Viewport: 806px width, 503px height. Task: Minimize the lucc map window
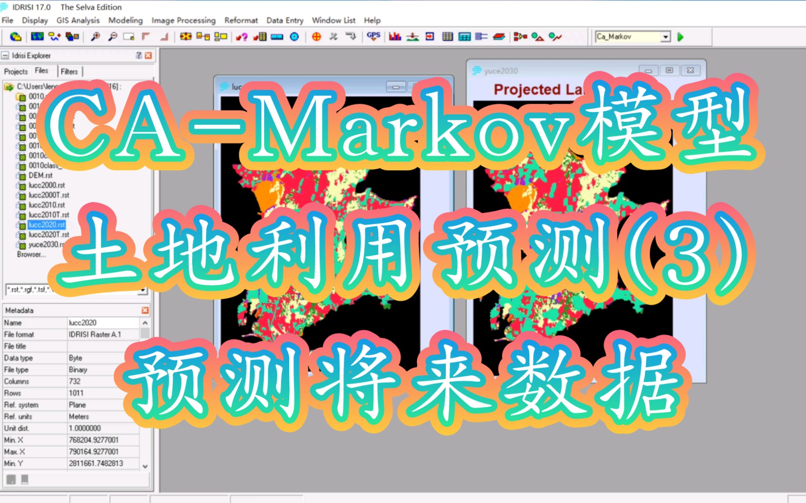click(396, 87)
